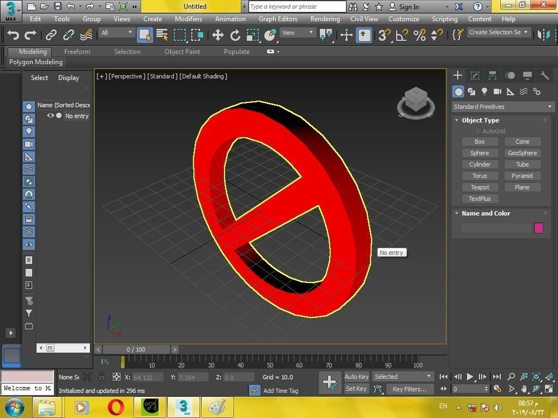Open the Graph Editors menu
Image resolution: width=558 pixels, height=418 pixels.
(x=278, y=19)
